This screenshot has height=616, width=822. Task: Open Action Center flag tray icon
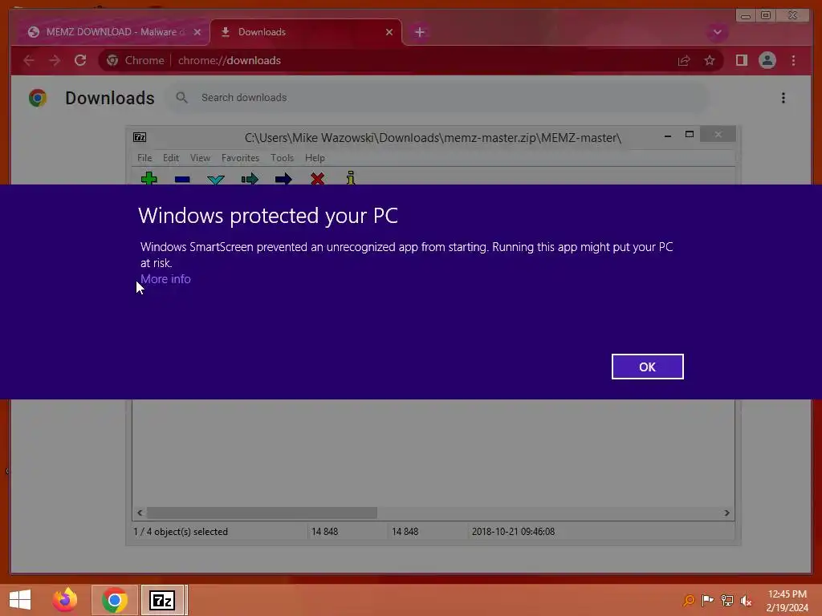[x=707, y=600]
